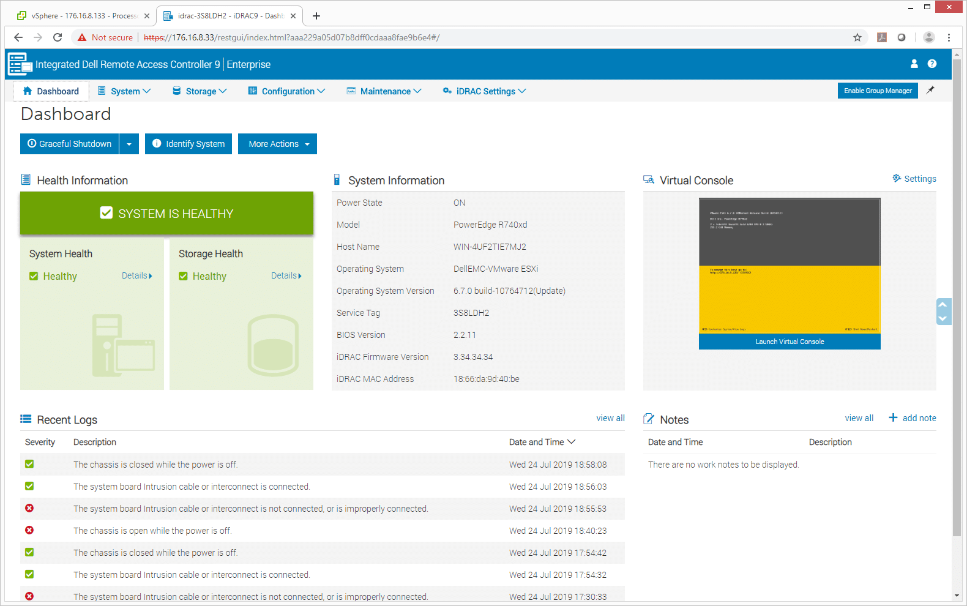Click green check for 18:58:08 log entry

(29, 464)
